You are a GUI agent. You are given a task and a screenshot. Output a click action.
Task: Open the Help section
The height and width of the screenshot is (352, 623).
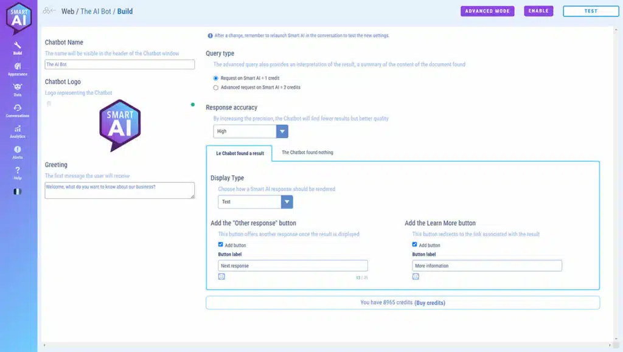(18, 173)
